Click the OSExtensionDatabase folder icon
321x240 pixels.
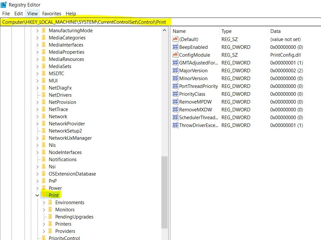[x=44, y=174]
